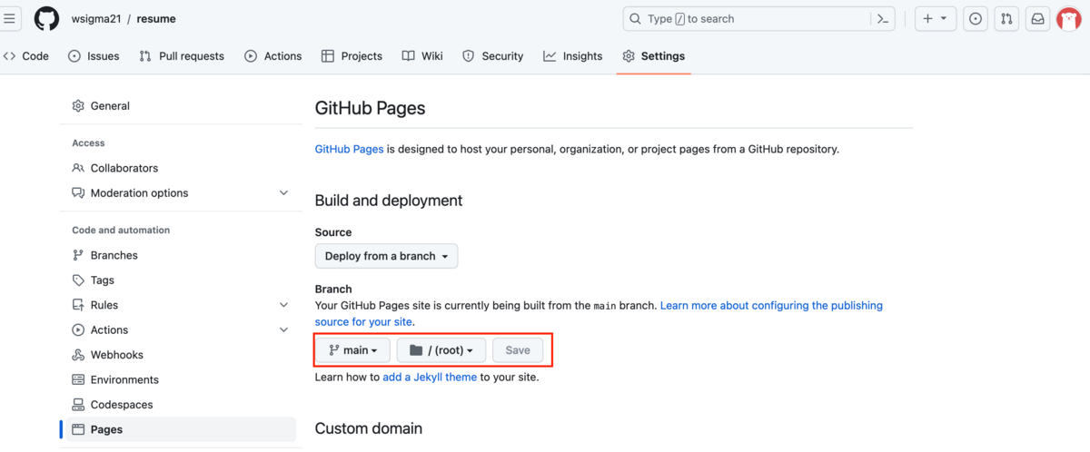
Task: Open the hamburger navigation menu
Action: coord(10,18)
